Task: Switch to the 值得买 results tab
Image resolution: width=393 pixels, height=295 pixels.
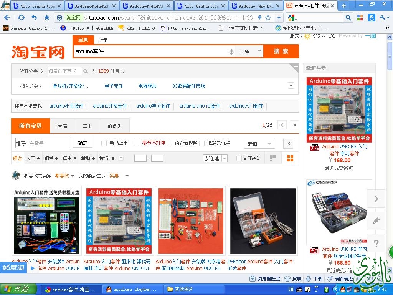Action: click(114, 126)
